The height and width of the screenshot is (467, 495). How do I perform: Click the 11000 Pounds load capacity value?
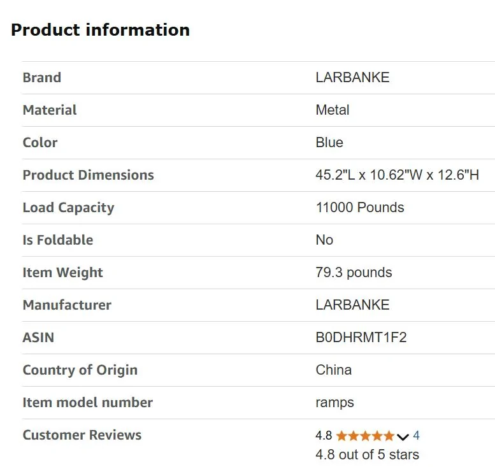coord(360,208)
